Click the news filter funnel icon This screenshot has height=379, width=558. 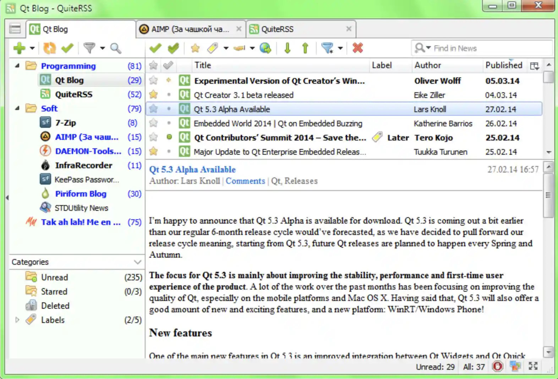tap(327, 48)
